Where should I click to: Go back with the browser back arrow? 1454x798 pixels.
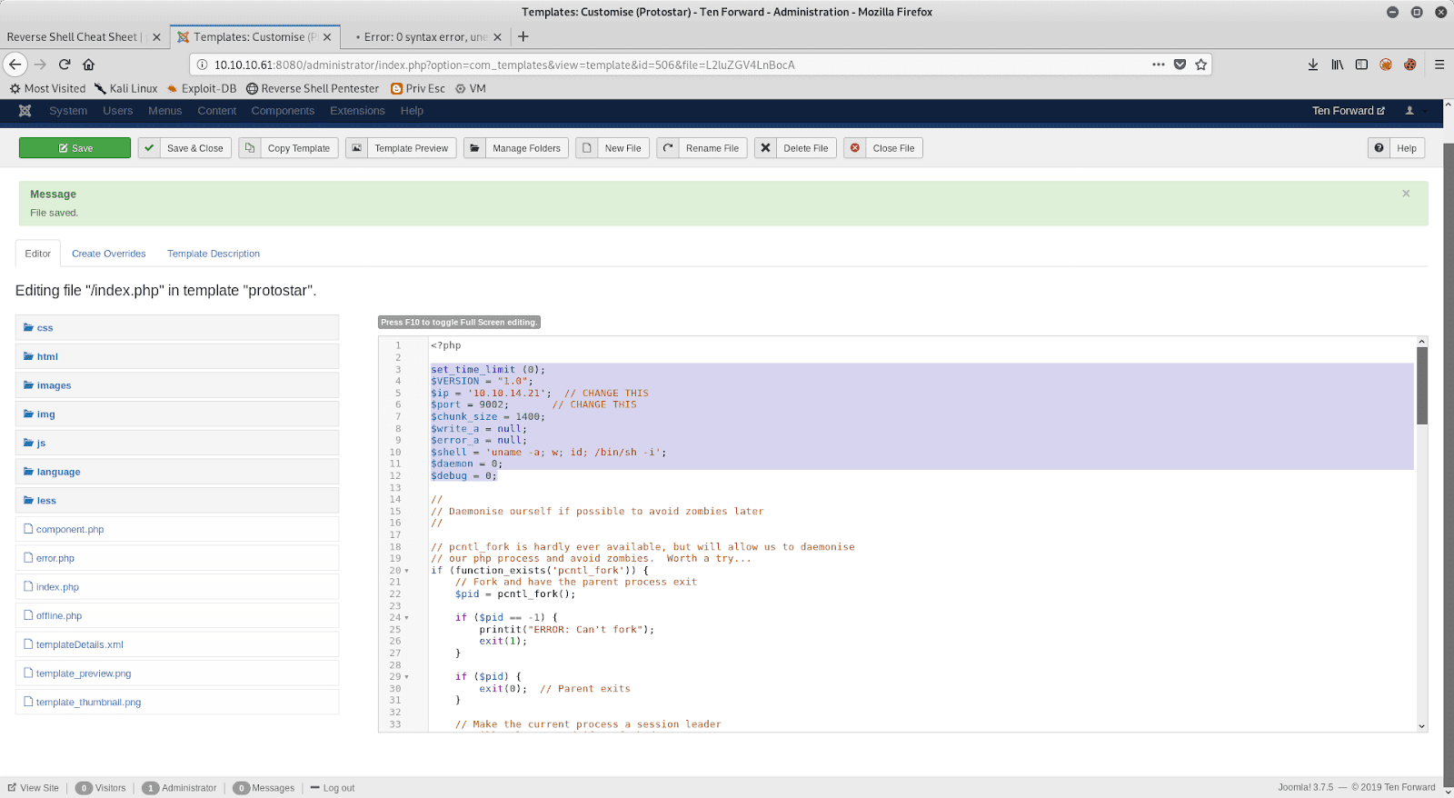[x=15, y=65]
